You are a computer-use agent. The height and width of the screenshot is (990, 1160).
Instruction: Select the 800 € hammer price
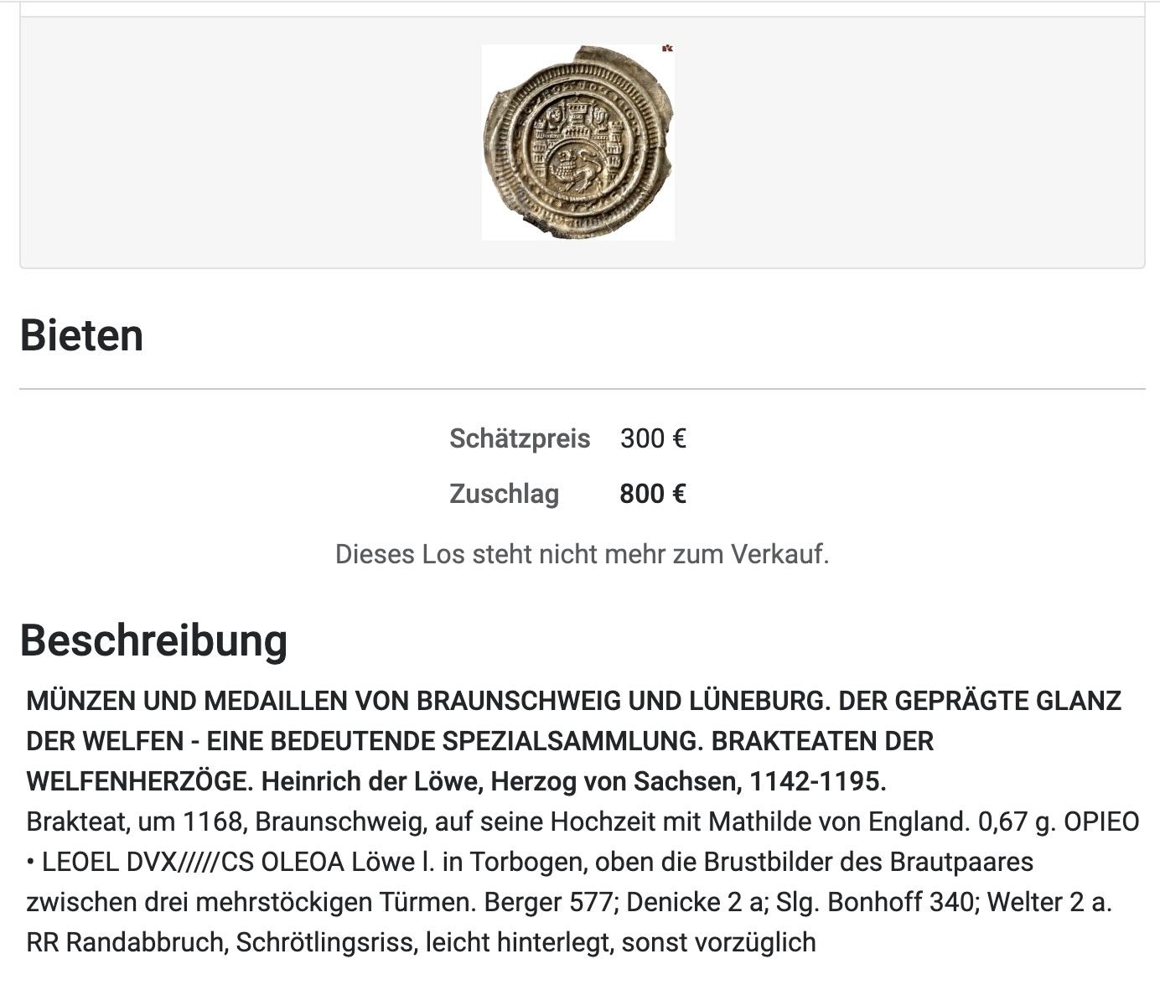pos(653,494)
